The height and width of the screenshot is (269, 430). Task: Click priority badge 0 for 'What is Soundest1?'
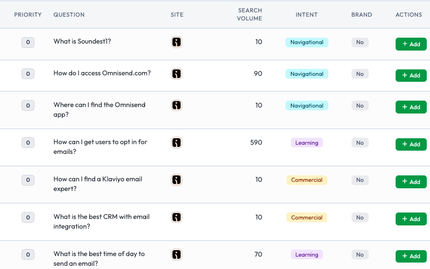[28, 43]
